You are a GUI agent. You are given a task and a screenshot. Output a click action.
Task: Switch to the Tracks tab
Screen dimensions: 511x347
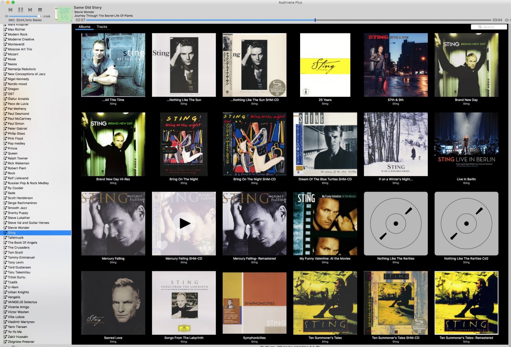102,27
